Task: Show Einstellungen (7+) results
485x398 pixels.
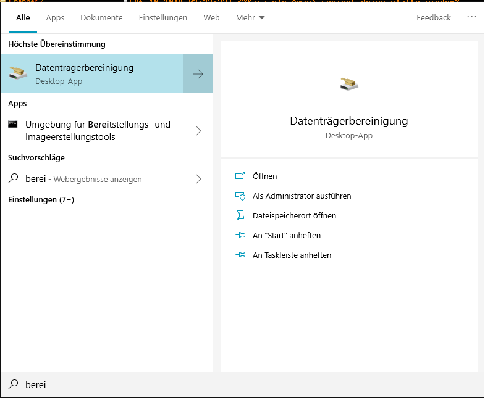Action: 41,200
